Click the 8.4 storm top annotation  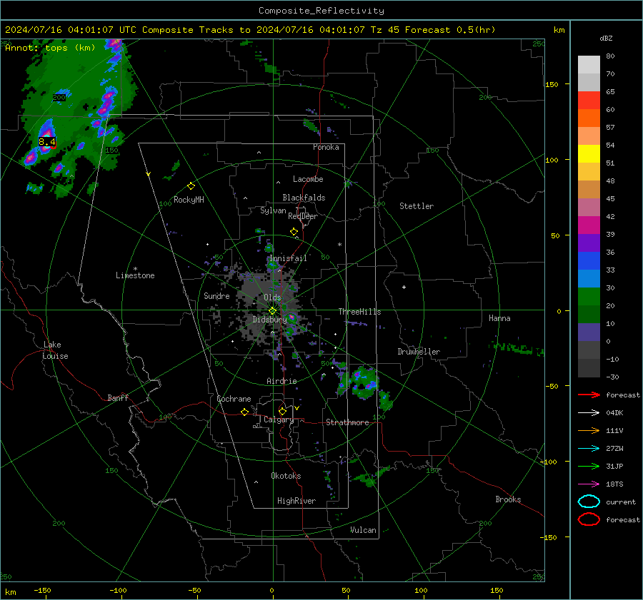click(46, 142)
